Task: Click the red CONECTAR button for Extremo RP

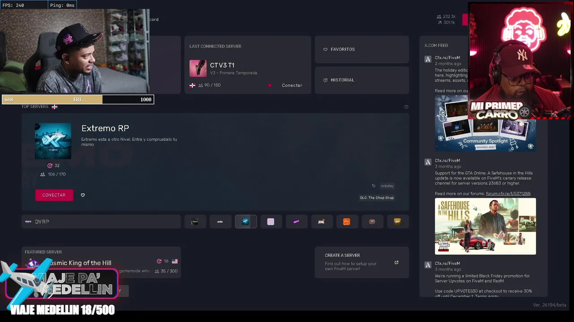Action: 54,195
